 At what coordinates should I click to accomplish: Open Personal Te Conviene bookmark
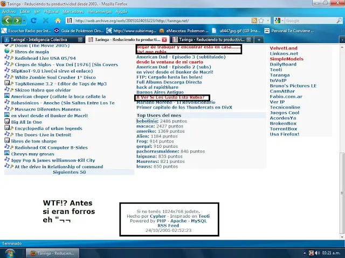coord(289,31)
